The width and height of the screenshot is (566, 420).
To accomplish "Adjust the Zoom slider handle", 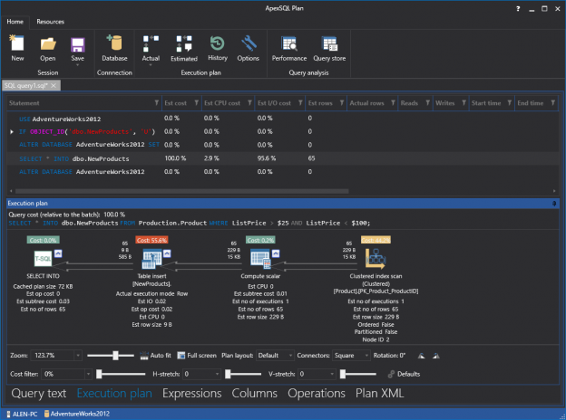I will [x=115, y=356].
